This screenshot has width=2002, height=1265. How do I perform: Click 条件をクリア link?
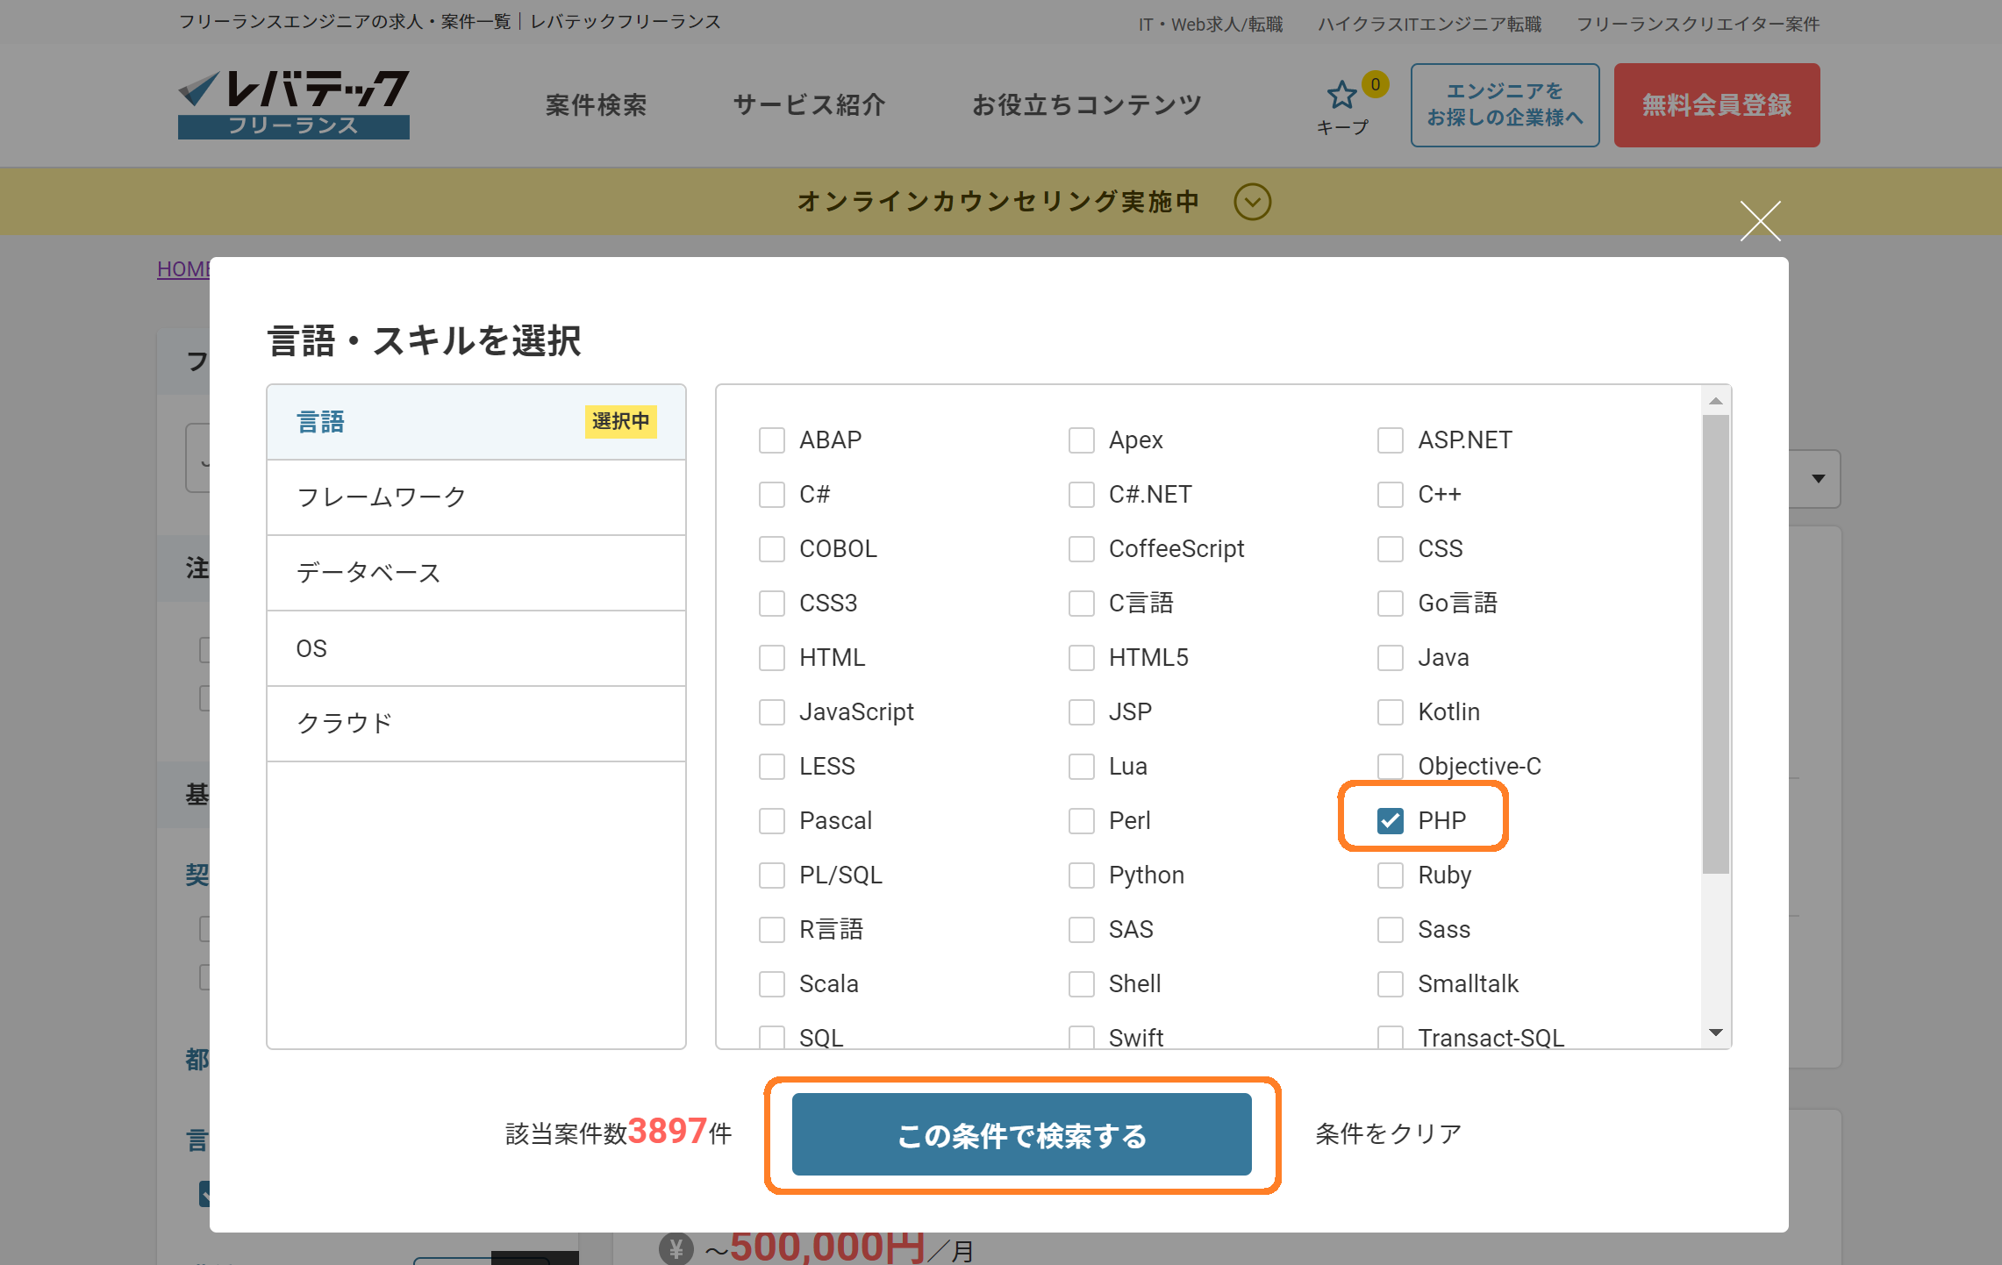tap(1388, 1133)
